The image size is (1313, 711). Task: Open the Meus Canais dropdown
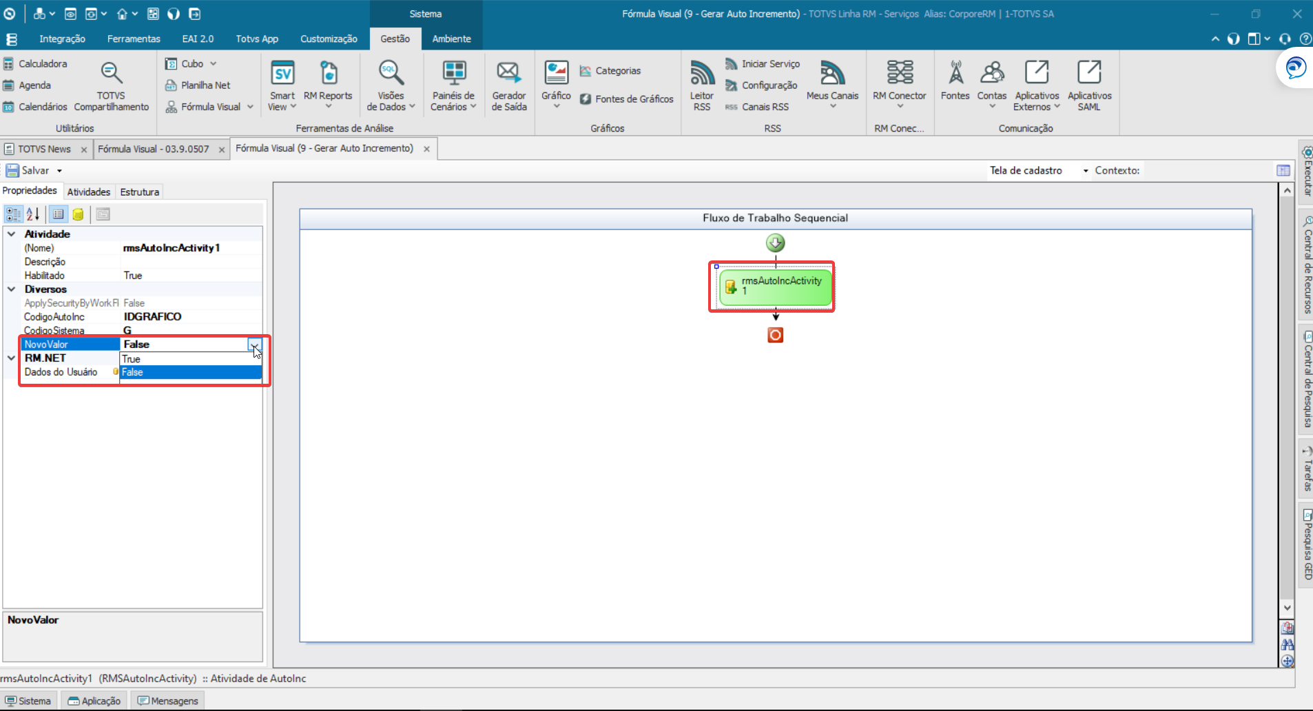832,86
